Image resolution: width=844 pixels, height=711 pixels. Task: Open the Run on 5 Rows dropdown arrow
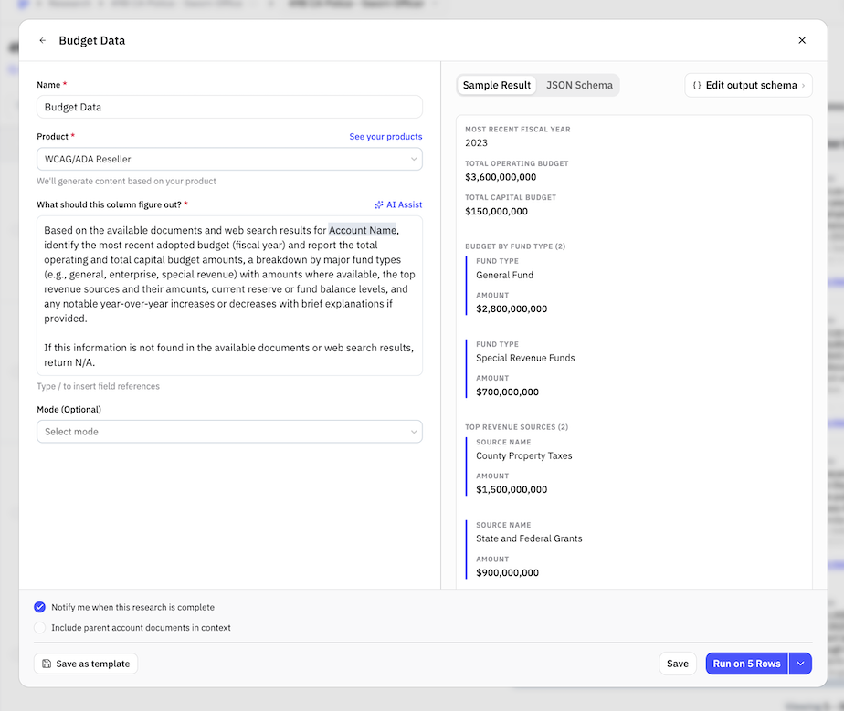tap(800, 664)
